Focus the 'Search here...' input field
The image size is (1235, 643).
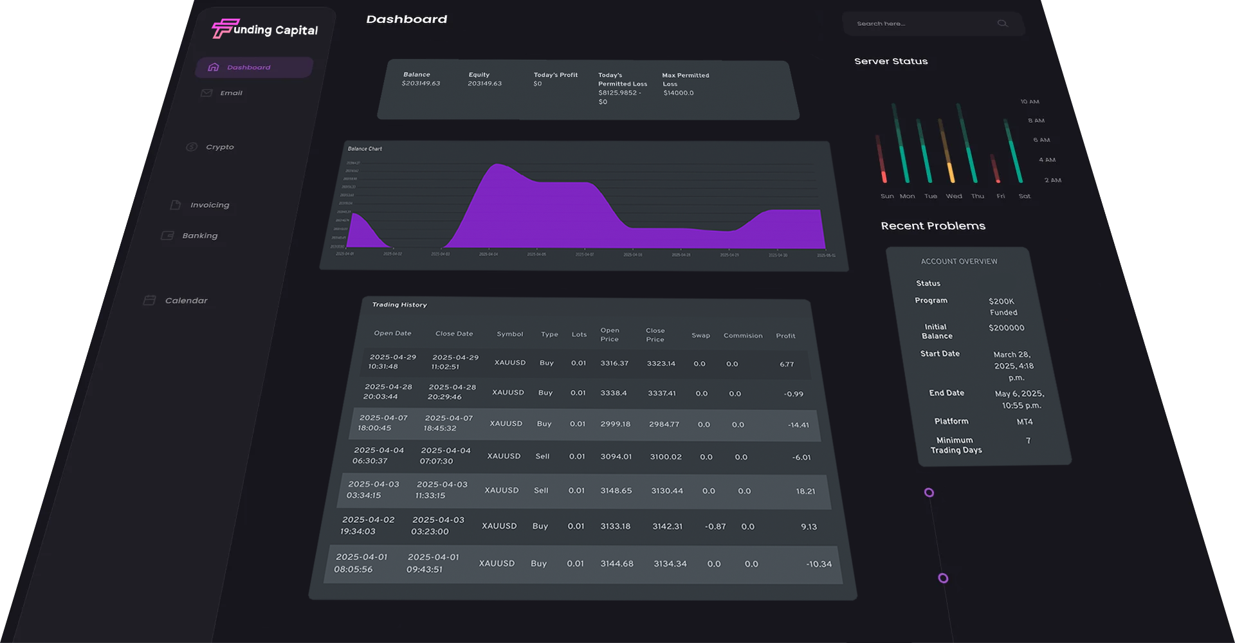[x=920, y=24]
